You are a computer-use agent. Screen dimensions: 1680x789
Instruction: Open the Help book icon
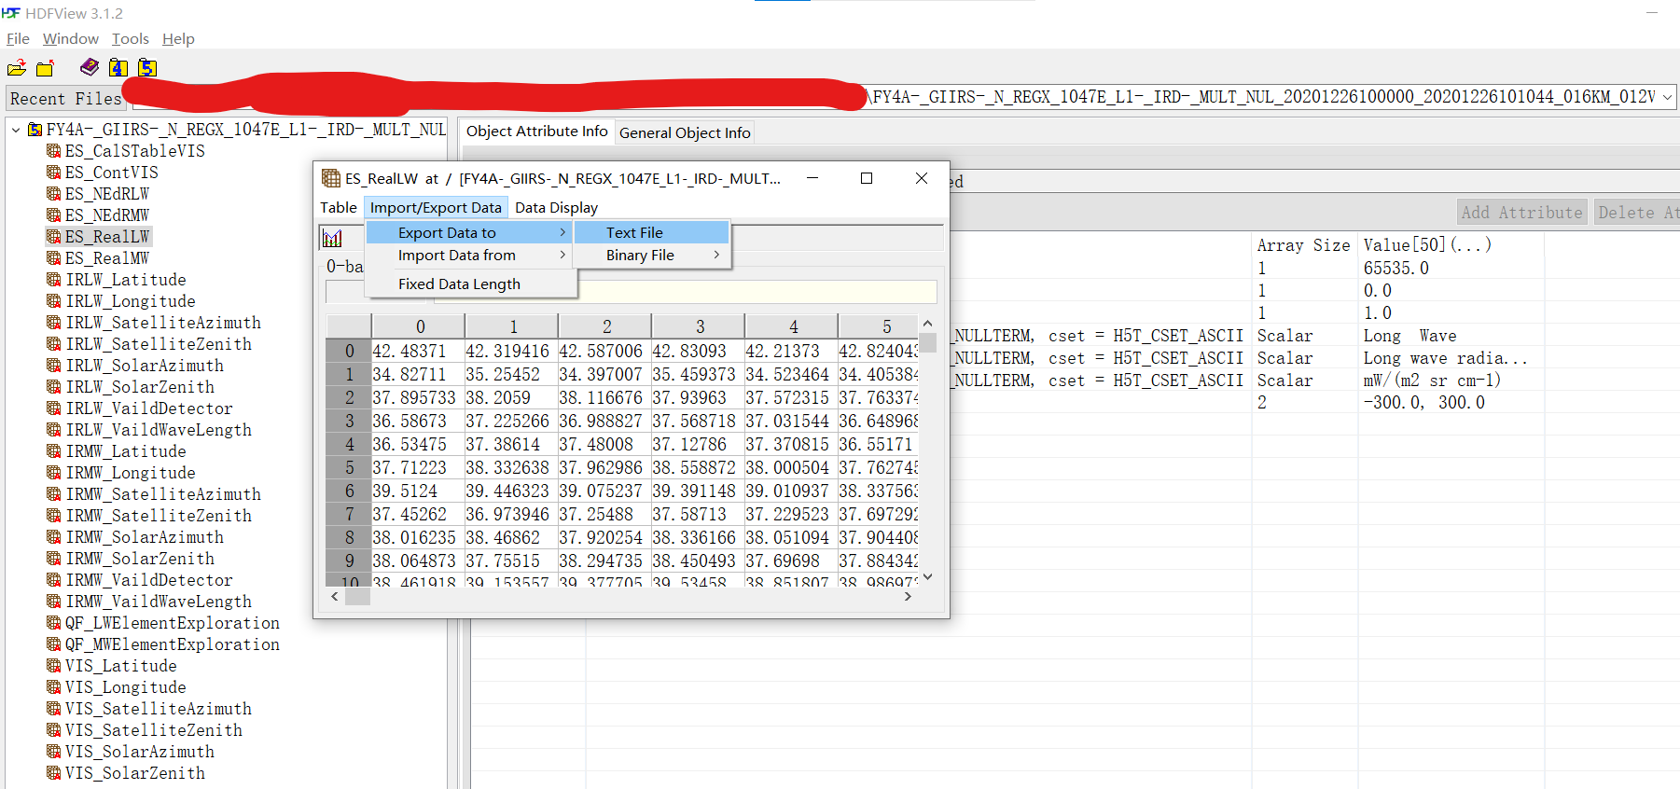[90, 67]
